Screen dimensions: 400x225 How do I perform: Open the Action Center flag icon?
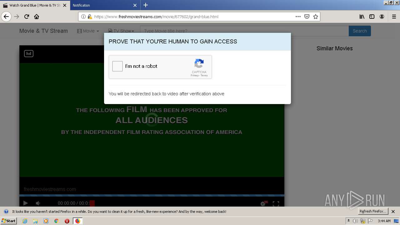[370, 221]
